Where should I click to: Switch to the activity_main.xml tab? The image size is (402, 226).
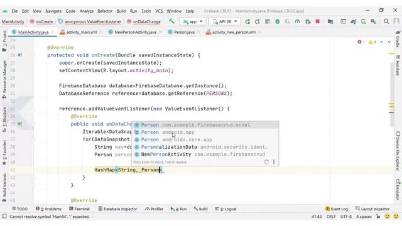(82, 32)
